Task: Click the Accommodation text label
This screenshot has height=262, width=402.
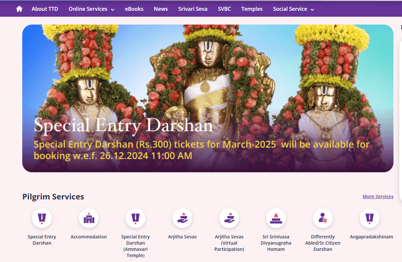Action: point(89,237)
